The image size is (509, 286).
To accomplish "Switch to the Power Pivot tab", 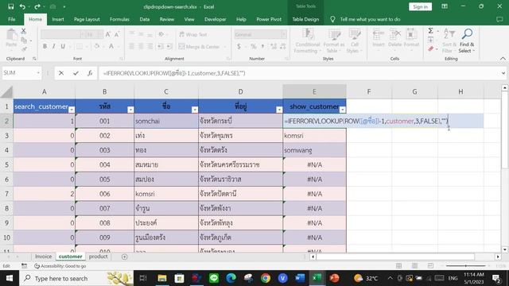I will coord(269,19).
